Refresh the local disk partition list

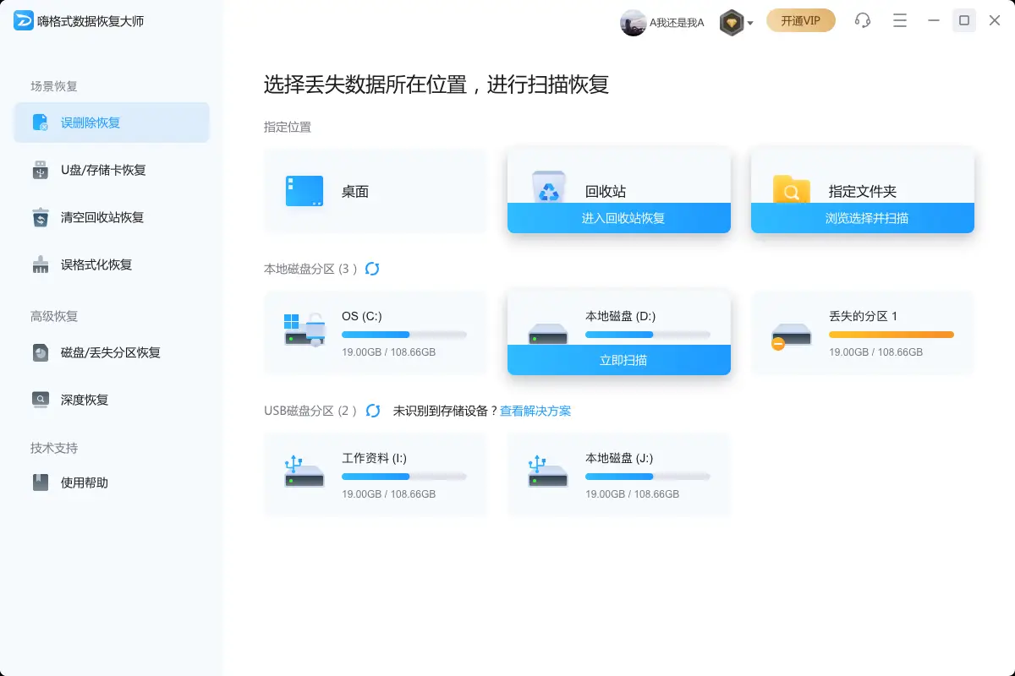pos(372,269)
